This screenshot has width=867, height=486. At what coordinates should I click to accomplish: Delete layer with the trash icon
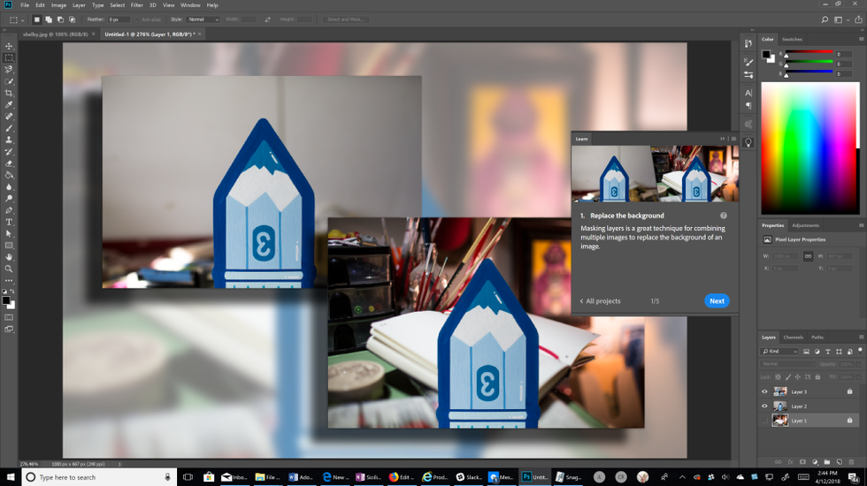point(851,461)
